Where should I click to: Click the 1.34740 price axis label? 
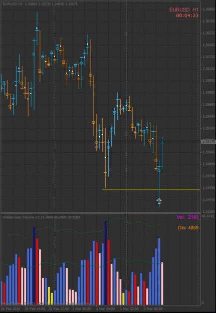pos(208,176)
